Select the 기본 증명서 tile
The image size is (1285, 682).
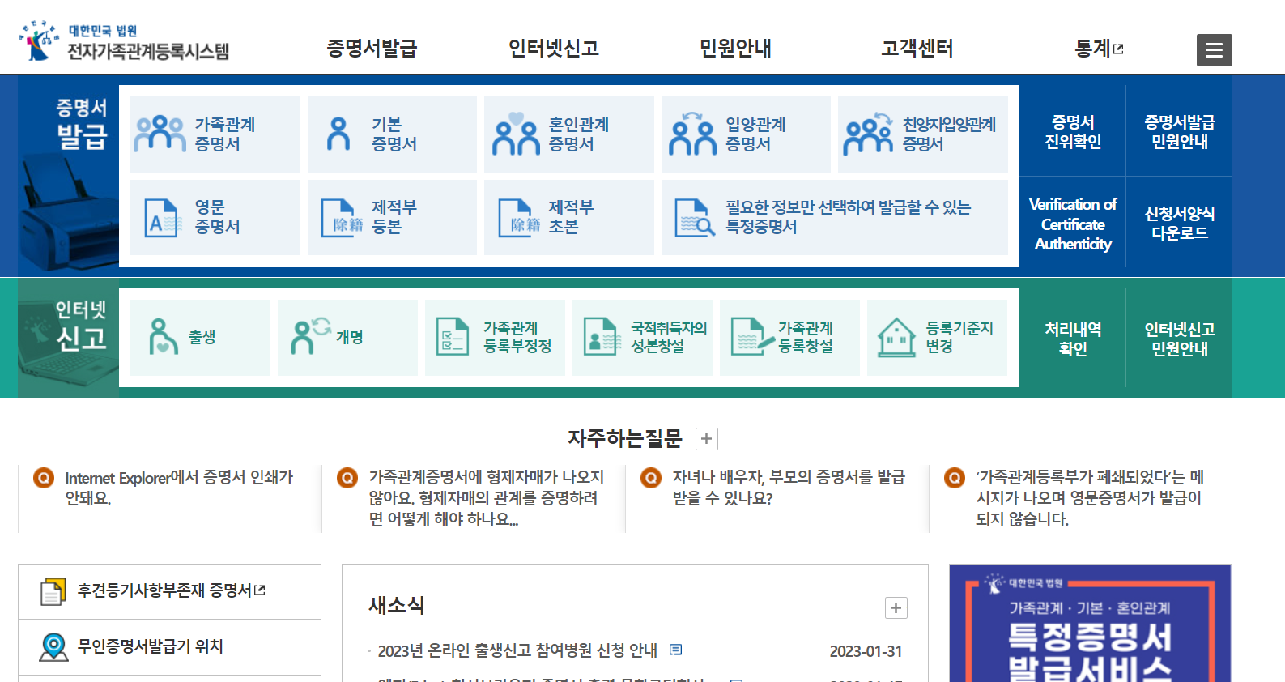392,134
